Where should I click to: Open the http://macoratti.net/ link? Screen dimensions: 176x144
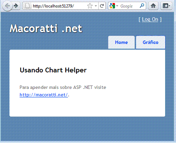click(x=44, y=95)
